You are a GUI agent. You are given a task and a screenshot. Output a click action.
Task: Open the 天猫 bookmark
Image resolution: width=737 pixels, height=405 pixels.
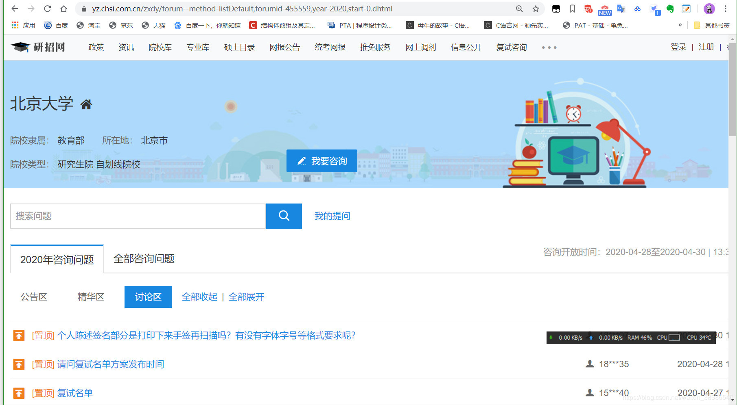(153, 25)
